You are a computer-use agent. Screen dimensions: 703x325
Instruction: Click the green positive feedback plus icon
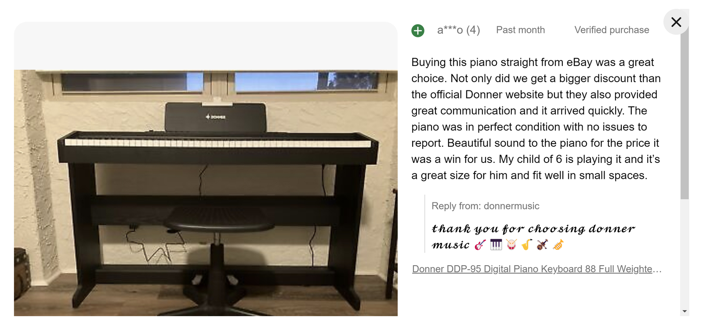point(418,30)
